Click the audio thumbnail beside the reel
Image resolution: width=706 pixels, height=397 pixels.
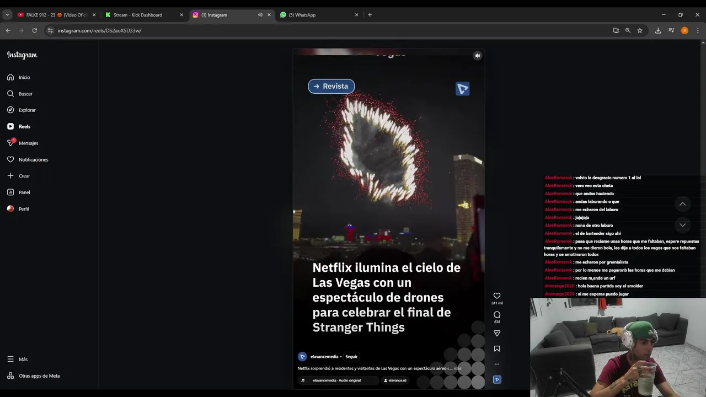[x=497, y=379]
